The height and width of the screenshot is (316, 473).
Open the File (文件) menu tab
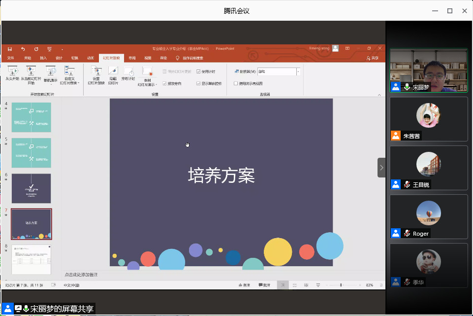click(x=11, y=58)
